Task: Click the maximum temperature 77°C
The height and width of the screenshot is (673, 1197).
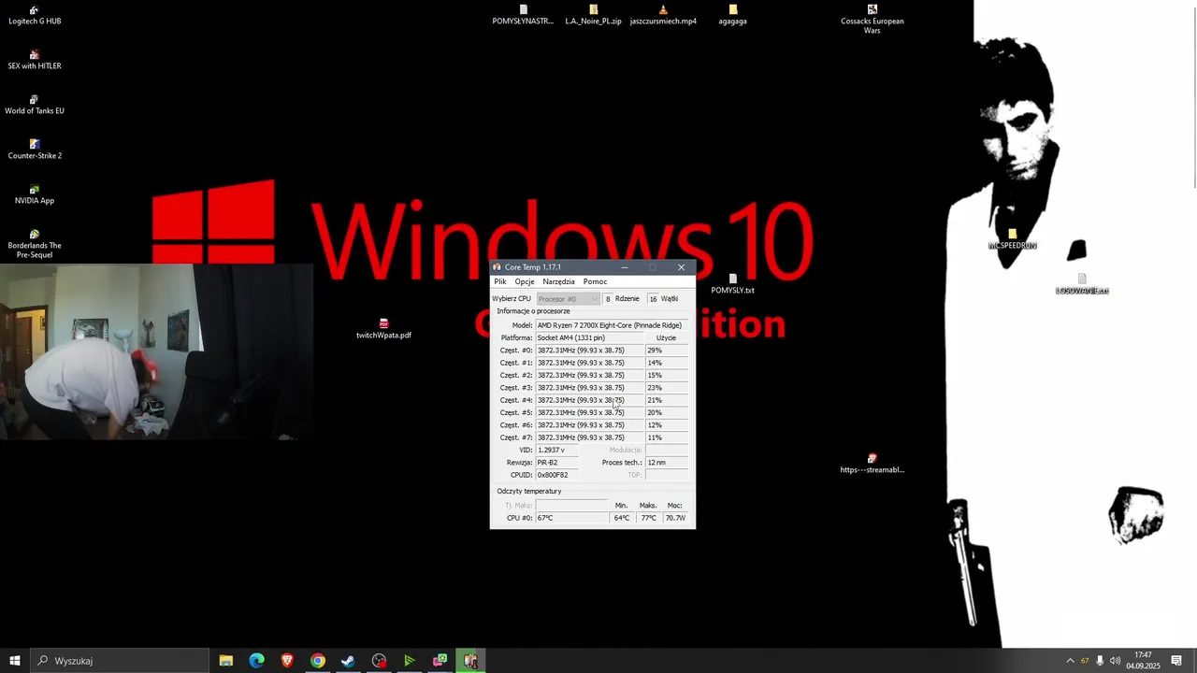Action: click(x=648, y=518)
